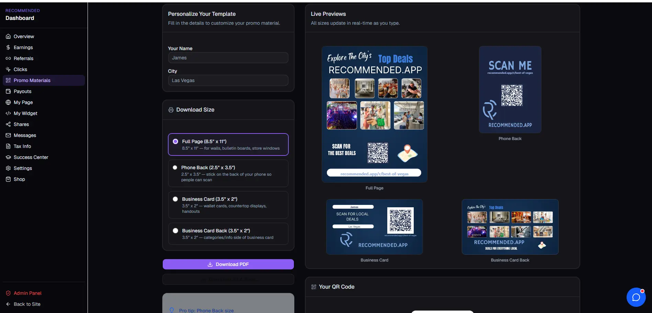652x313 pixels.
Task: Click the Business Card preview thumbnail
Action: [x=375, y=227]
